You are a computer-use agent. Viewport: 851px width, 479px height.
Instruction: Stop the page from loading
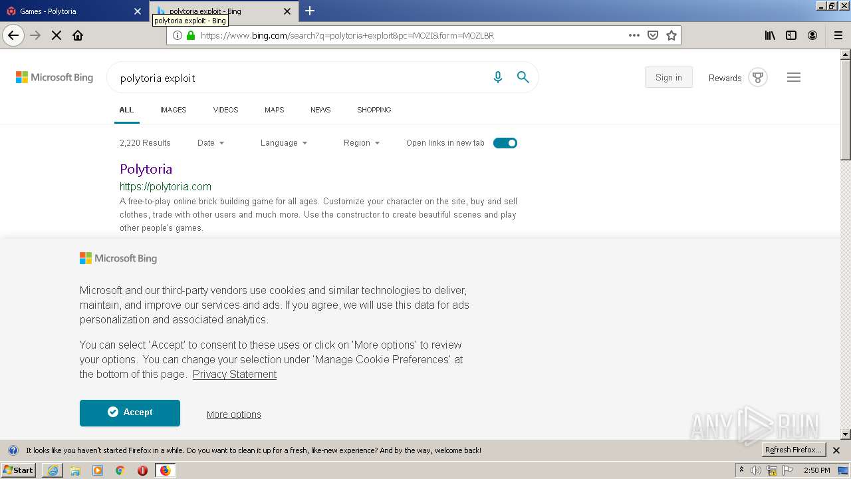pos(57,35)
